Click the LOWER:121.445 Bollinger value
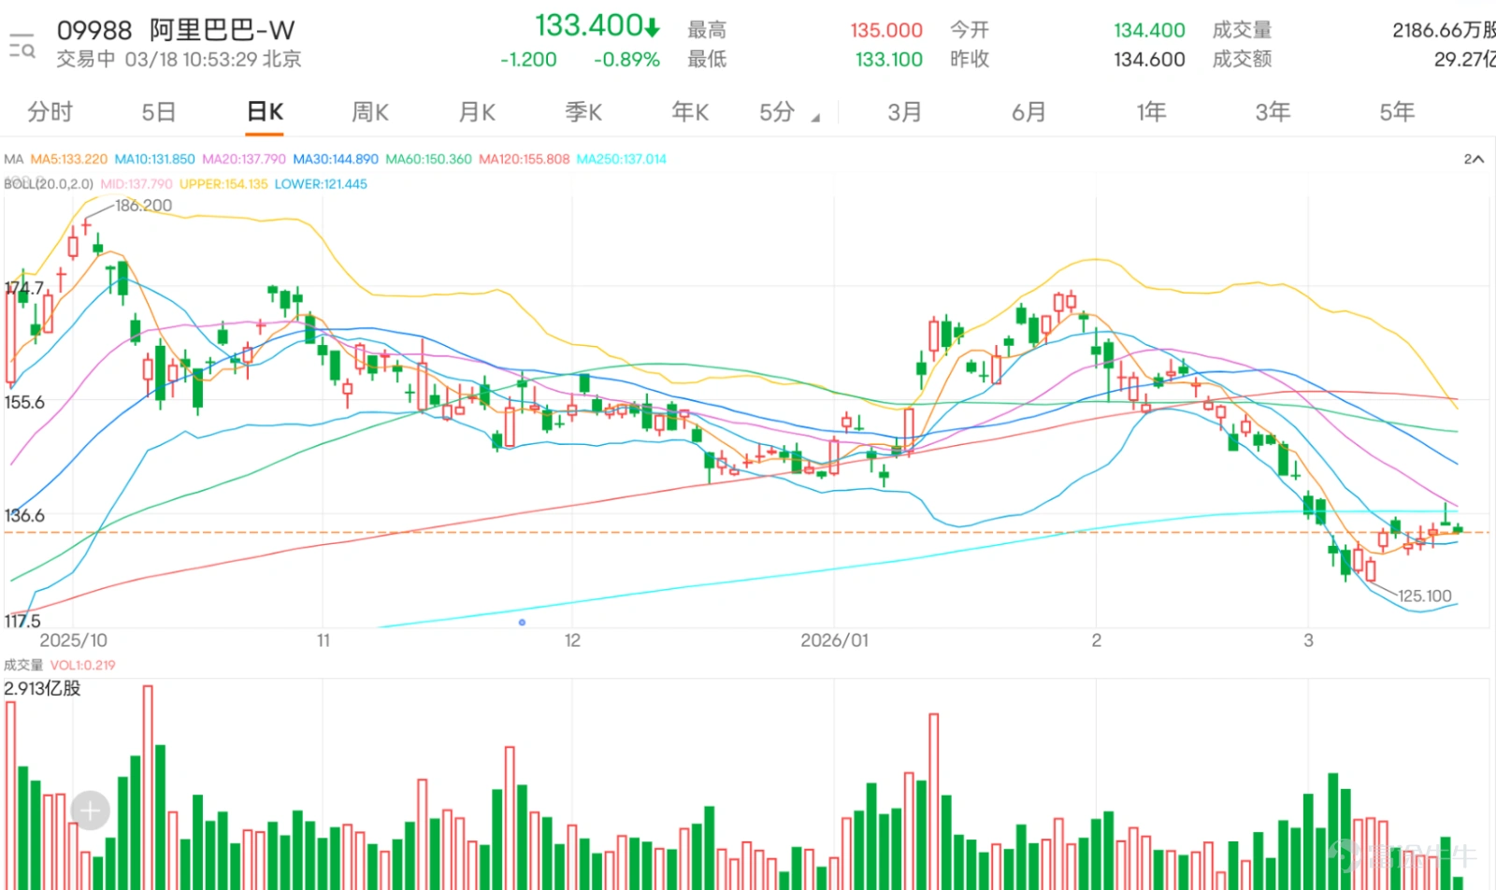This screenshot has width=1496, height=890. click(321, 184)
